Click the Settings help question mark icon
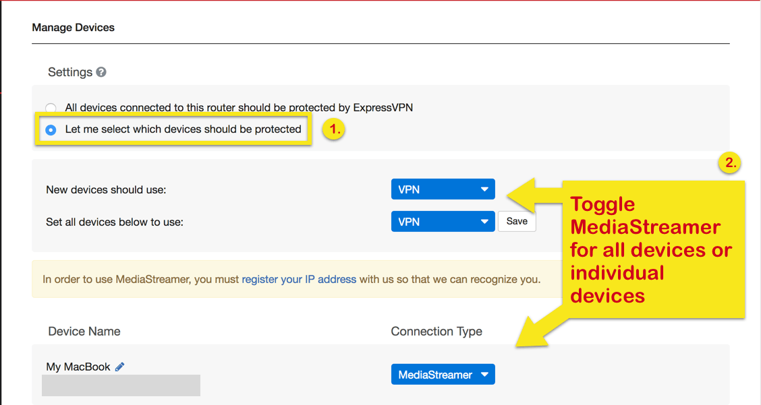 pyautogui.click(x=101, y=72)
